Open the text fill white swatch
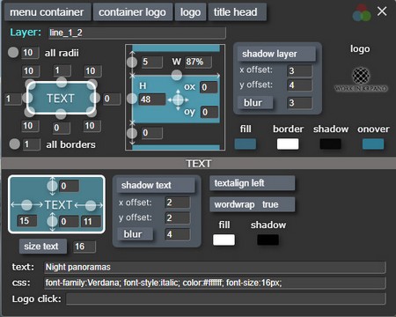 click(224, 240)
